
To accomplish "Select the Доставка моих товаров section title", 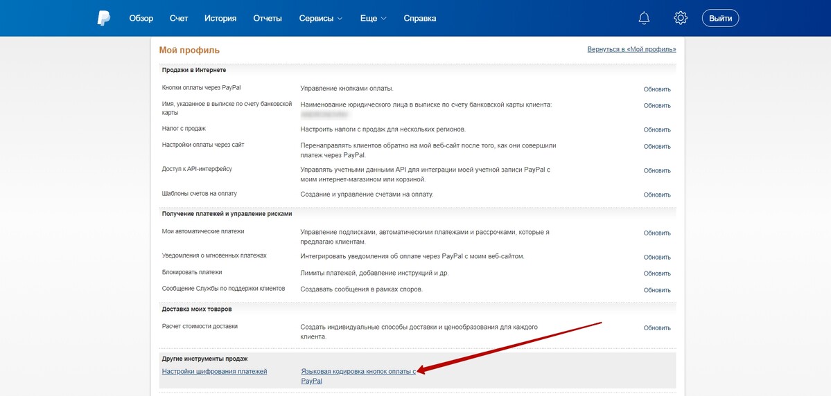I will [197, 309].
